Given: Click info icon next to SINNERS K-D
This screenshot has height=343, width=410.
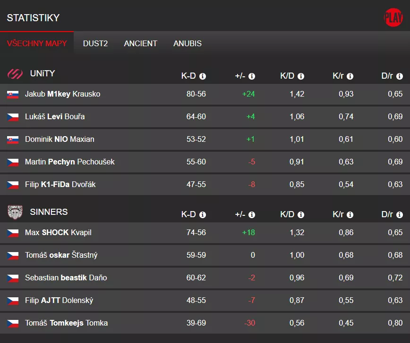Looking at the screenshot, I should (203, 215).
